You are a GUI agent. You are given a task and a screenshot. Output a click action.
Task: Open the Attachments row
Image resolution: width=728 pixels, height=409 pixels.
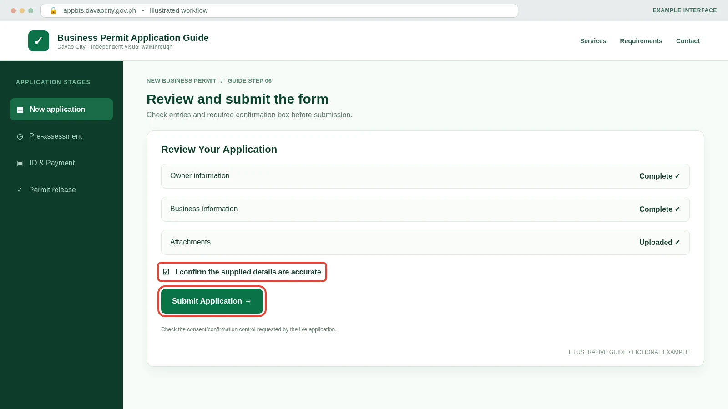[x=425, y=242]
